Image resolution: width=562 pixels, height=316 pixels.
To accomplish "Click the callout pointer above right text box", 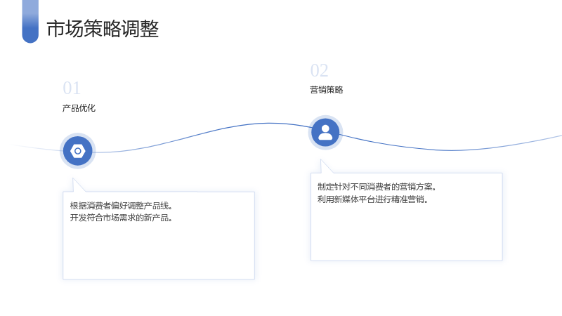I will [x=326, y=166].
